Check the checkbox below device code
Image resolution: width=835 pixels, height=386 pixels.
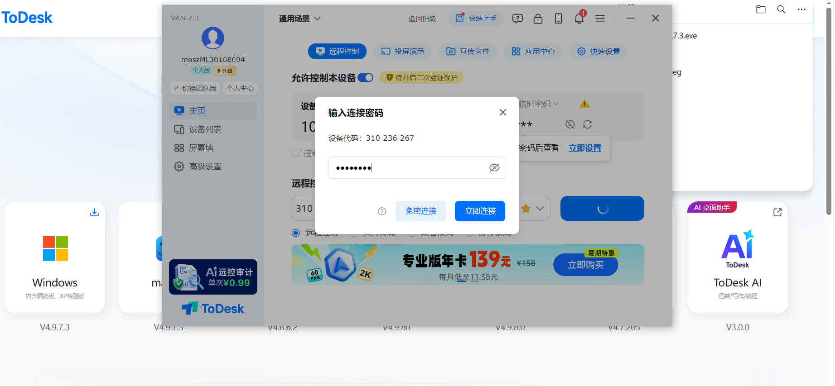(296, 153)
